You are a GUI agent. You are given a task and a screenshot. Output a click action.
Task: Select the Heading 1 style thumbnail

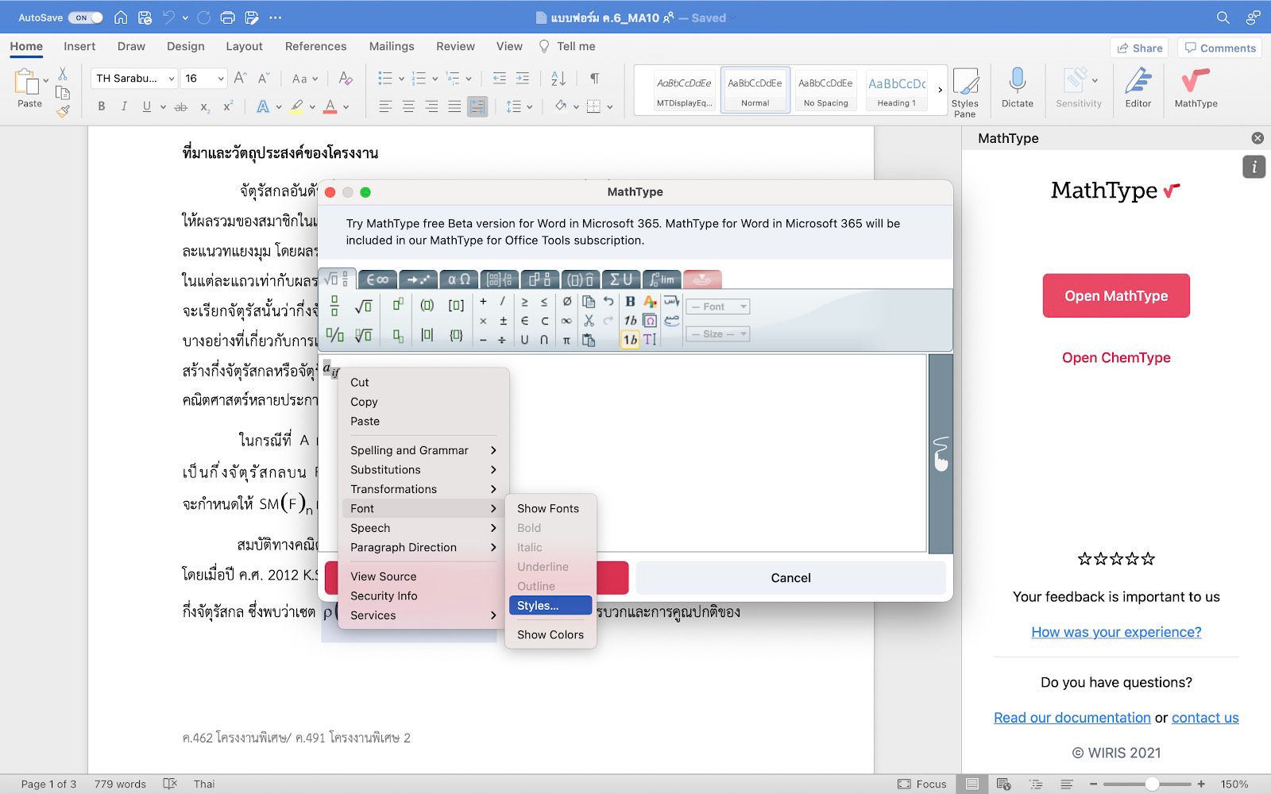pos(897,90)
